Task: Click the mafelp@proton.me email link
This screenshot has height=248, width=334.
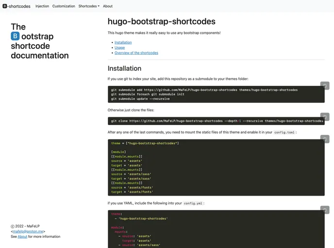Action: pyautogui.click(x=28, y=232)
